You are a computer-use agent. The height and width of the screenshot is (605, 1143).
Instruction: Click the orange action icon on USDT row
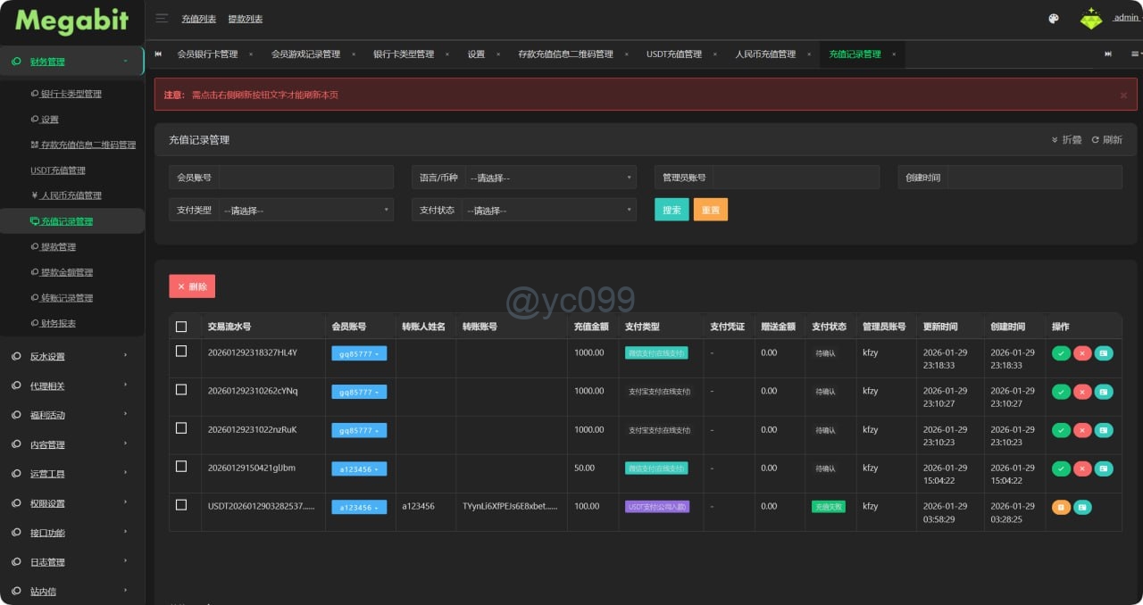point(1061,507)
